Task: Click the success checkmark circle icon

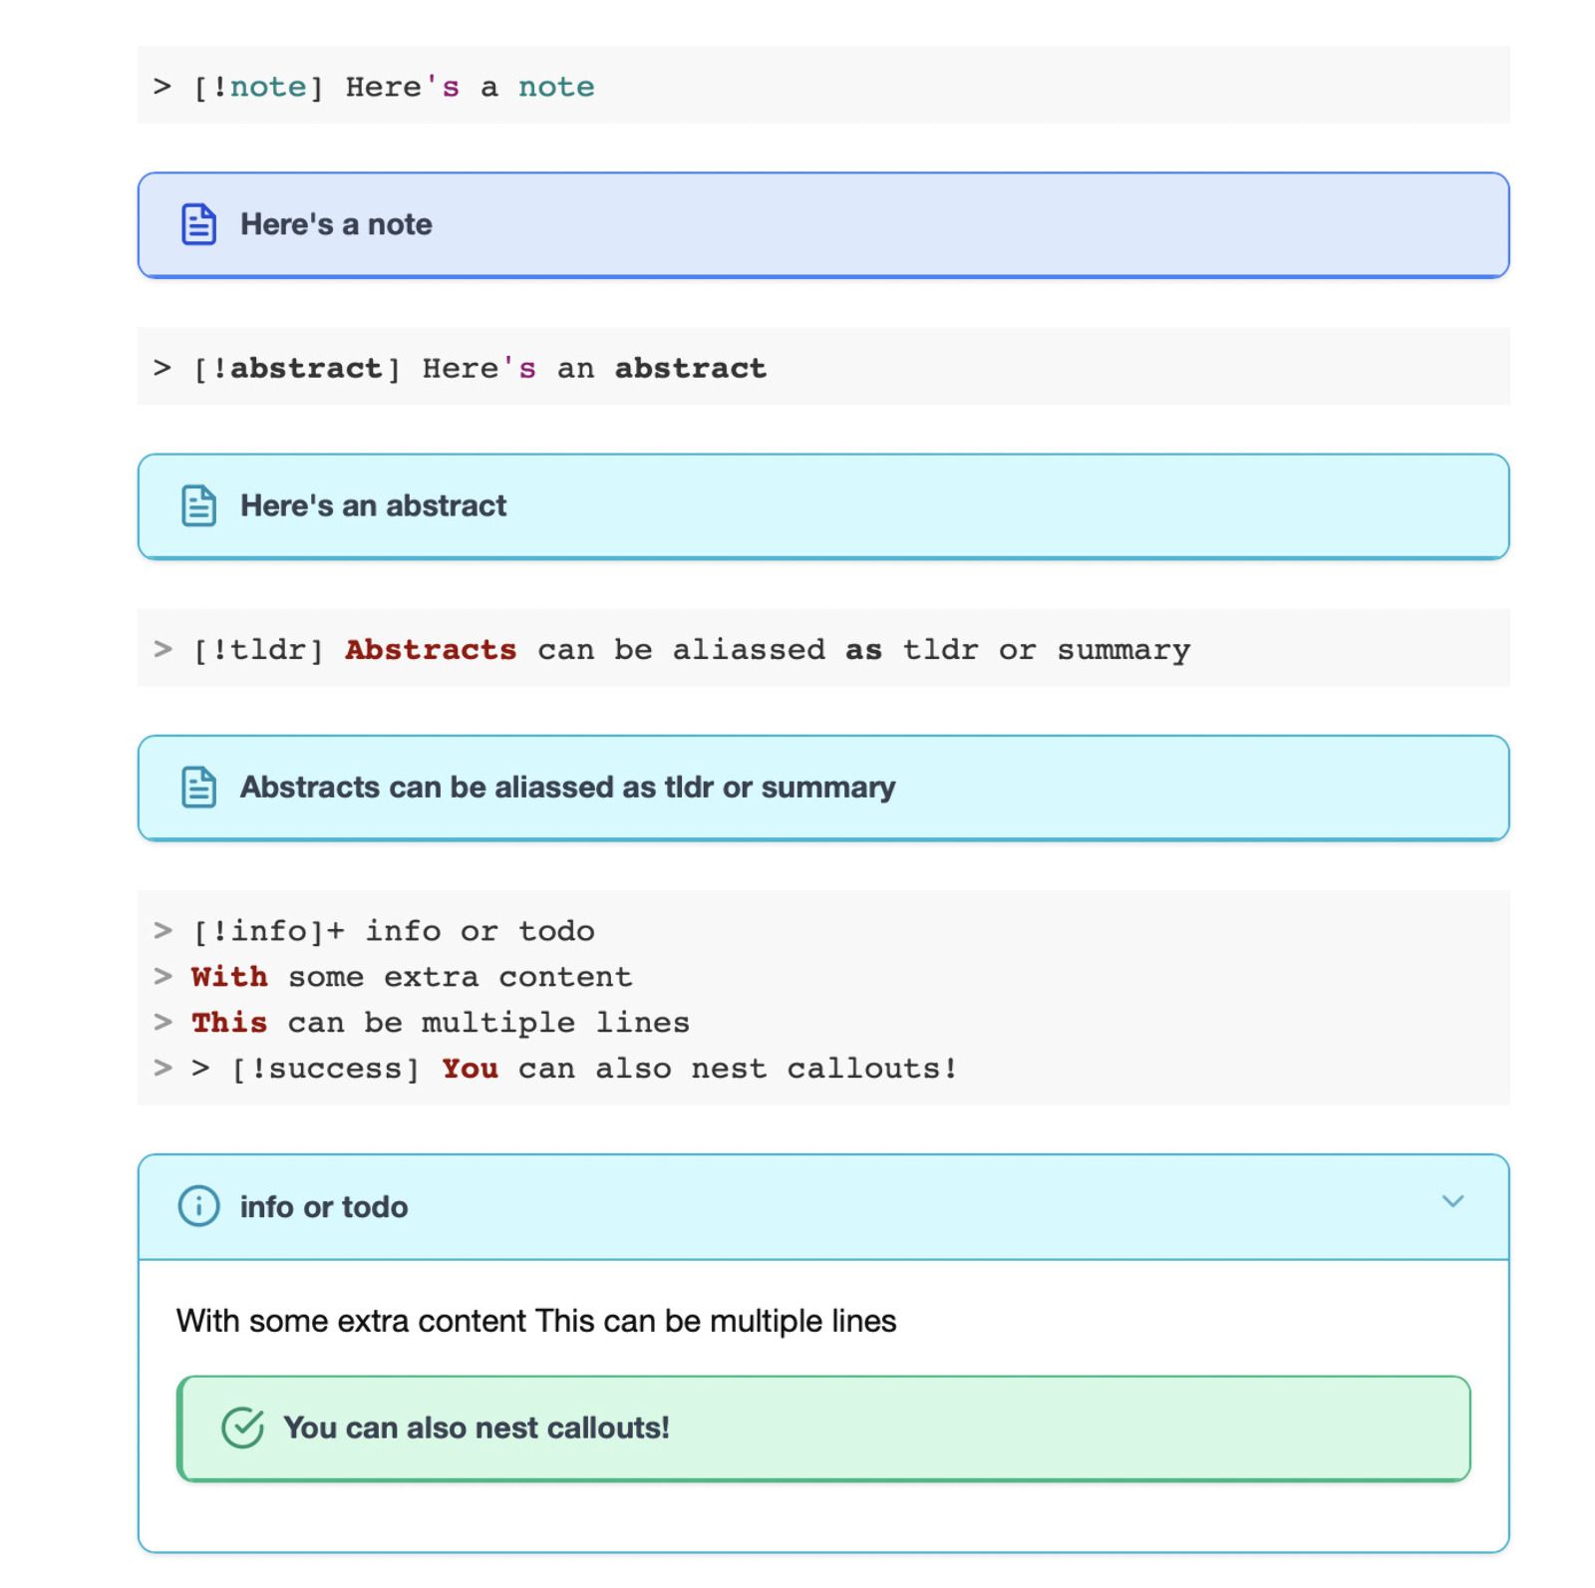Action: coord(242,1428)
